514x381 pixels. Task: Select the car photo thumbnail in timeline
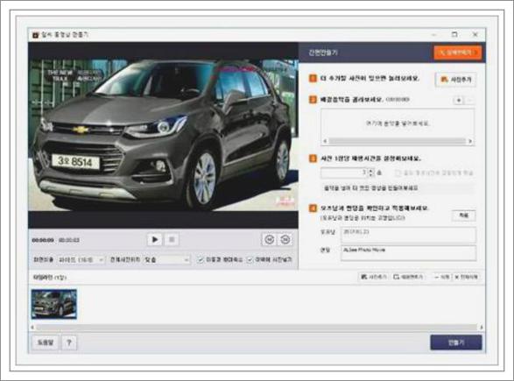coord(54,304)
